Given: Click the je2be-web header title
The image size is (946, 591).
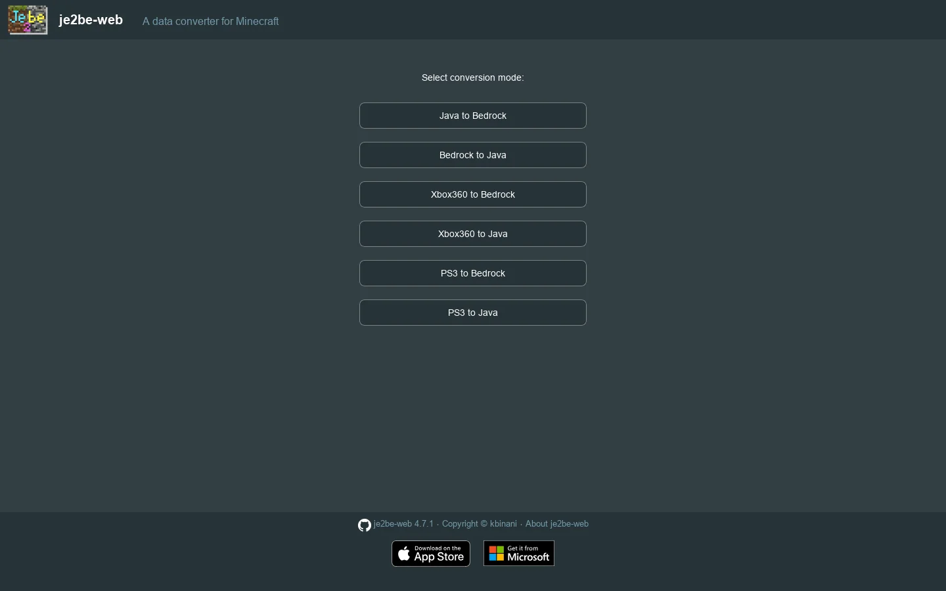Looking at the screenshot, I should coord(91,20).
